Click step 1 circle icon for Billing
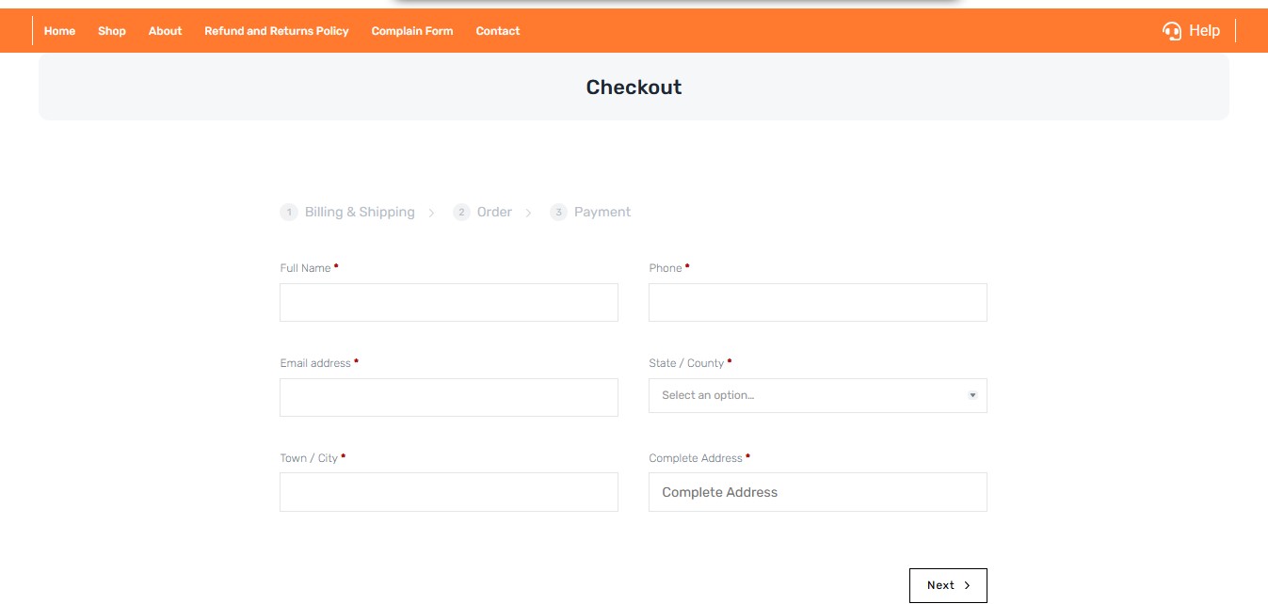Viewport: 1268px width, 604px height. tap(289, 213)
